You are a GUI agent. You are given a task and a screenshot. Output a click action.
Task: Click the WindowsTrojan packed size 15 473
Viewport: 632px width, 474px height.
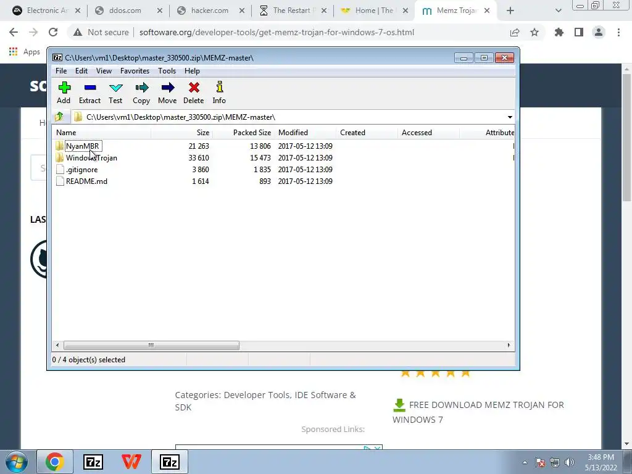(260, 157)
